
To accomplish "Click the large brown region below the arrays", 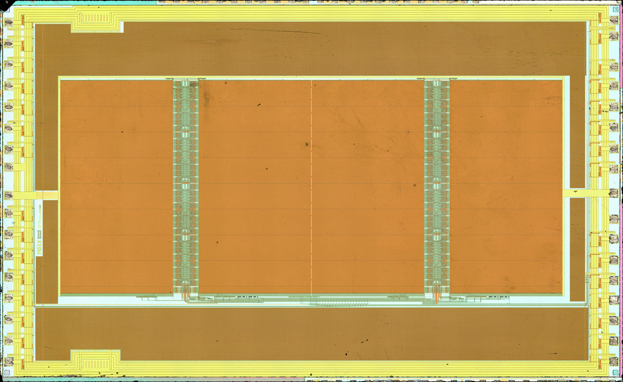I will 311,334.
